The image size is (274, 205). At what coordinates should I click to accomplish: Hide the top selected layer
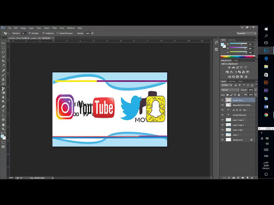point(223,100)
